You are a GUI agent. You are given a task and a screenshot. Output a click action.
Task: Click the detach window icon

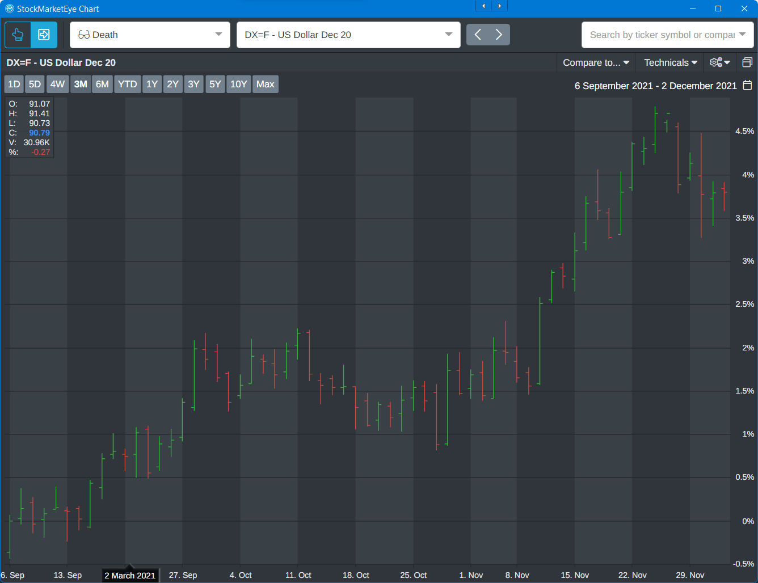click(x=747, y=62)
